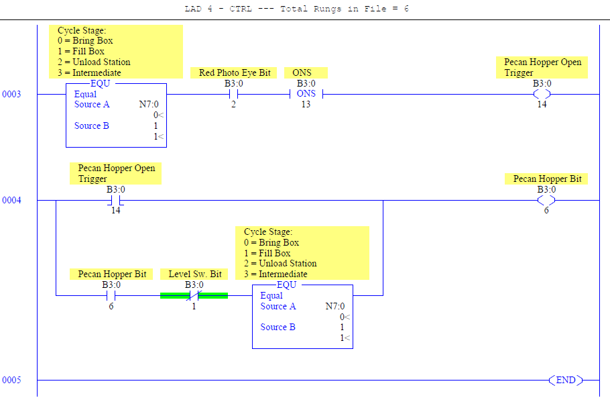Click rung number 0003
The height and width of the screenshot is (404, 610).
11,94
